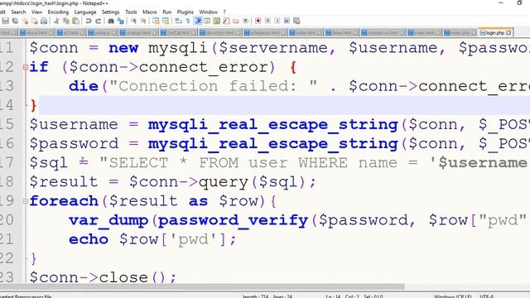Open the Replace dialog toolbar icon
530x298 pixels.
[x=121, y=21]
